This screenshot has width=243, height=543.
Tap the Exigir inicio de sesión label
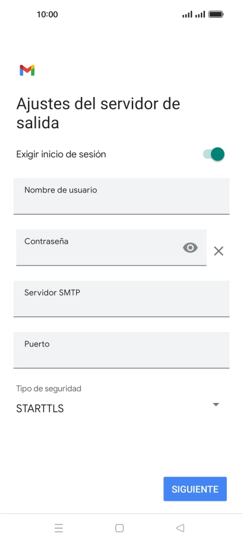[61, 154]
